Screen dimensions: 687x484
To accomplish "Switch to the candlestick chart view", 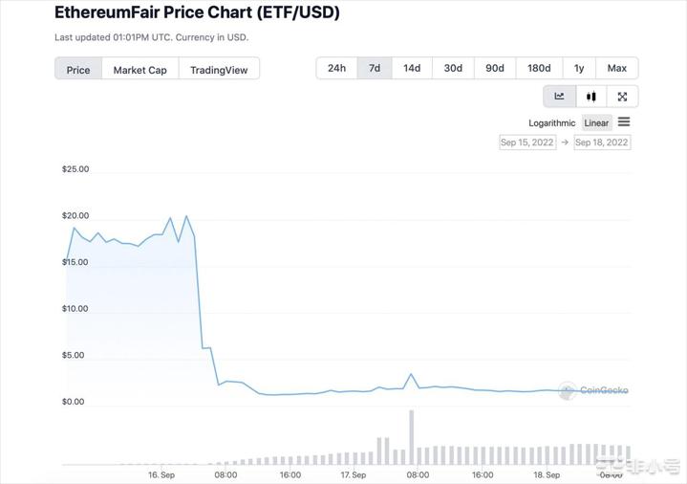I will click(591, 97).
